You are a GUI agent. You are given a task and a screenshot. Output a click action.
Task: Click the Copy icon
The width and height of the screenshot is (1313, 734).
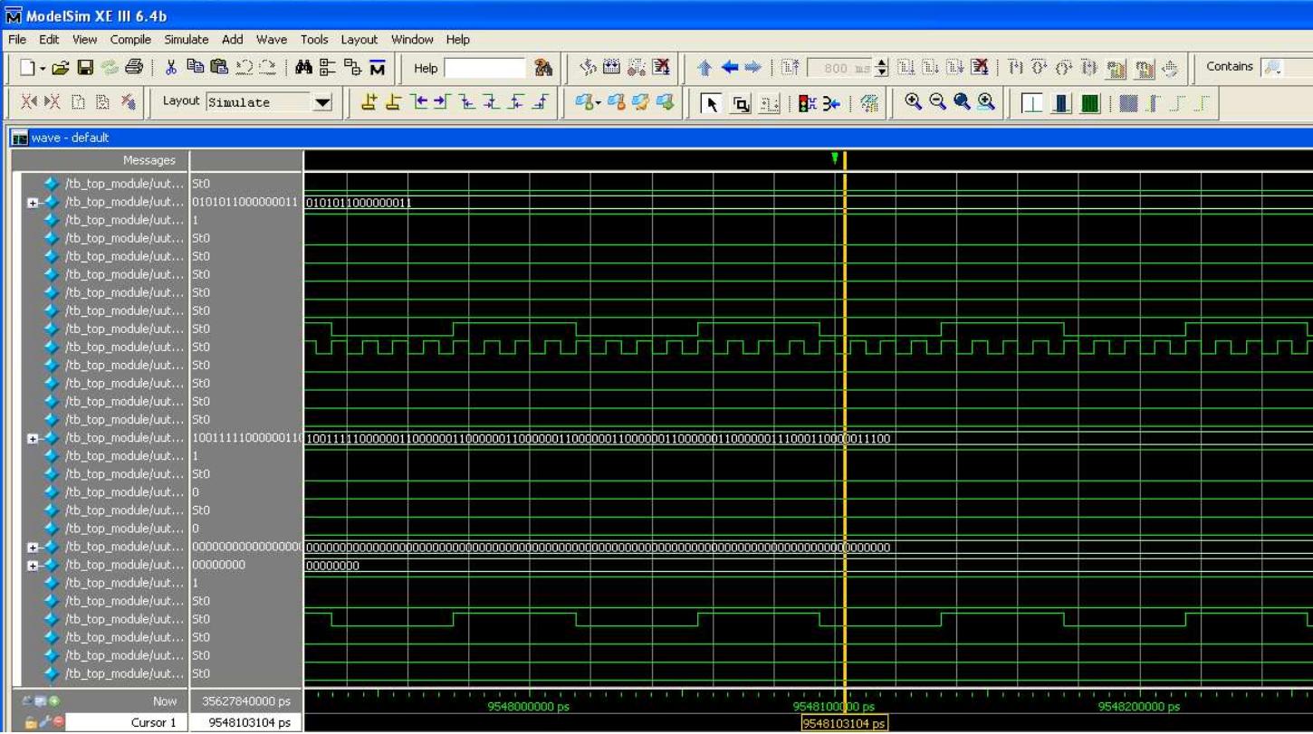pyautogui.click(x=196, y=68)
